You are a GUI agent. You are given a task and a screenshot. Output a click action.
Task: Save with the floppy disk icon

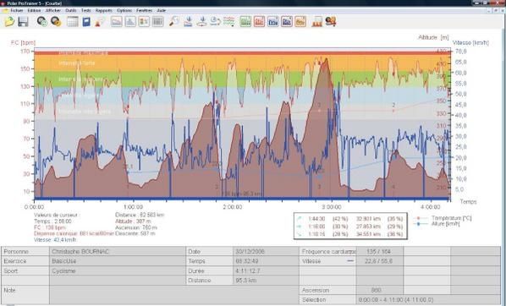(x=23, y=22)
